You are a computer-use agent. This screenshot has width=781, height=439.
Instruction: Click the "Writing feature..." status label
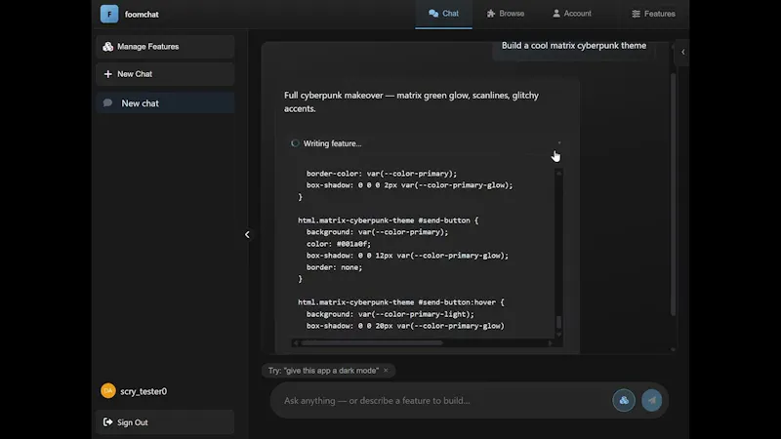pyautogui.click(x=332, y=143)
